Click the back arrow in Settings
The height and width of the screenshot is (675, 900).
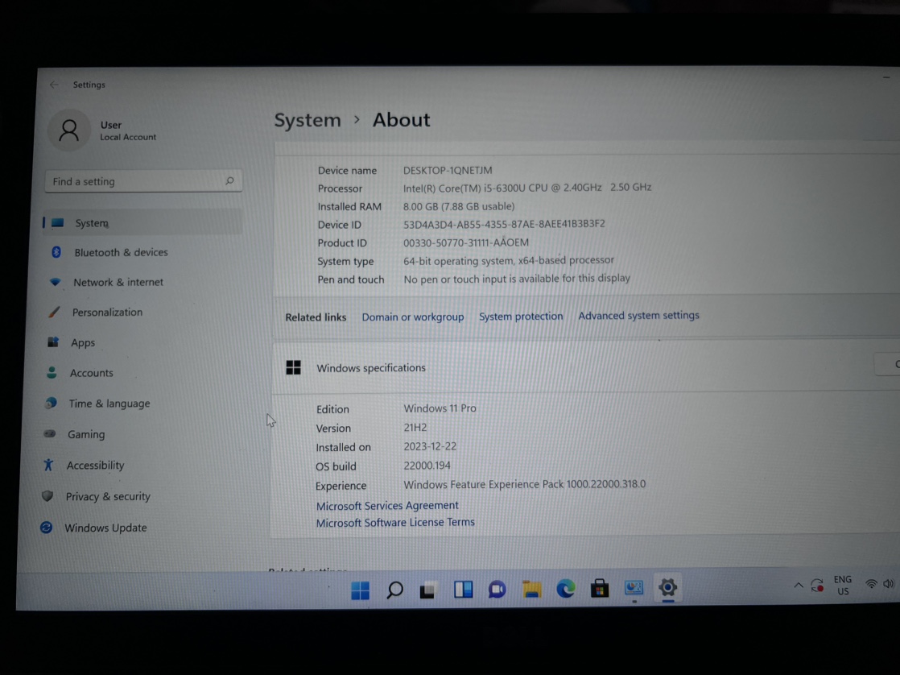(54, 85)
